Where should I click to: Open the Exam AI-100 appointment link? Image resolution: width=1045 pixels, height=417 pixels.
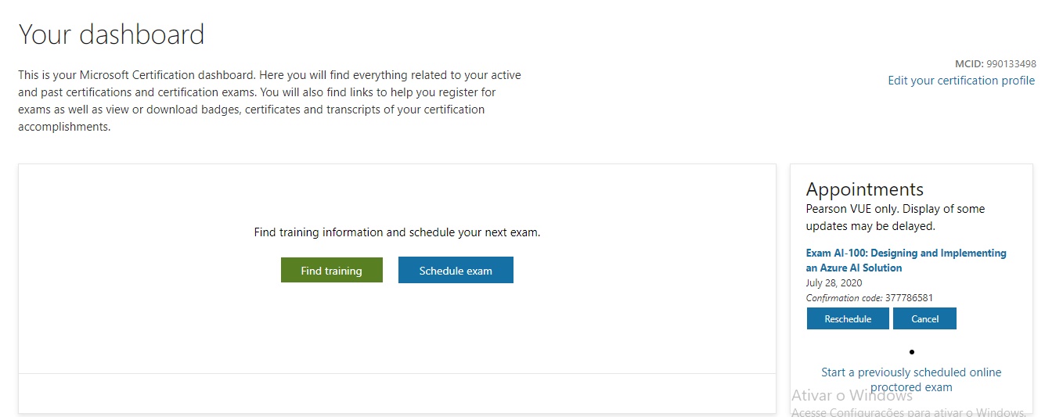coord(906,261)
